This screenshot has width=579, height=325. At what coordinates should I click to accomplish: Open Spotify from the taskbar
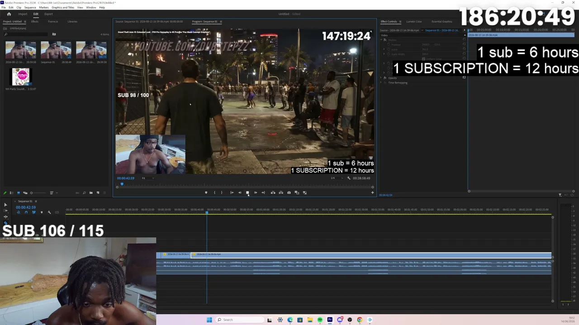320,320
